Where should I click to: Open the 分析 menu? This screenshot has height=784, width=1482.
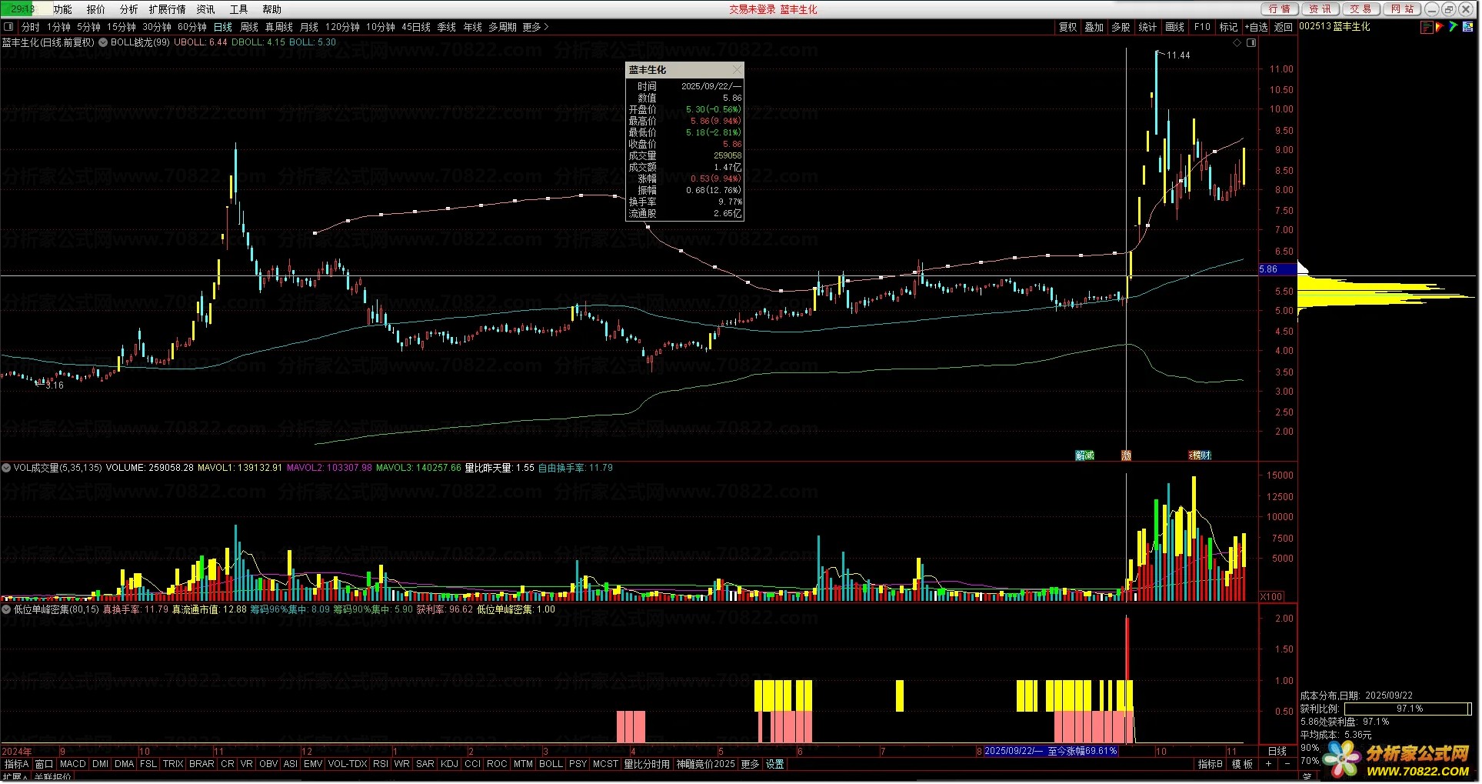[x=128, y=9]
